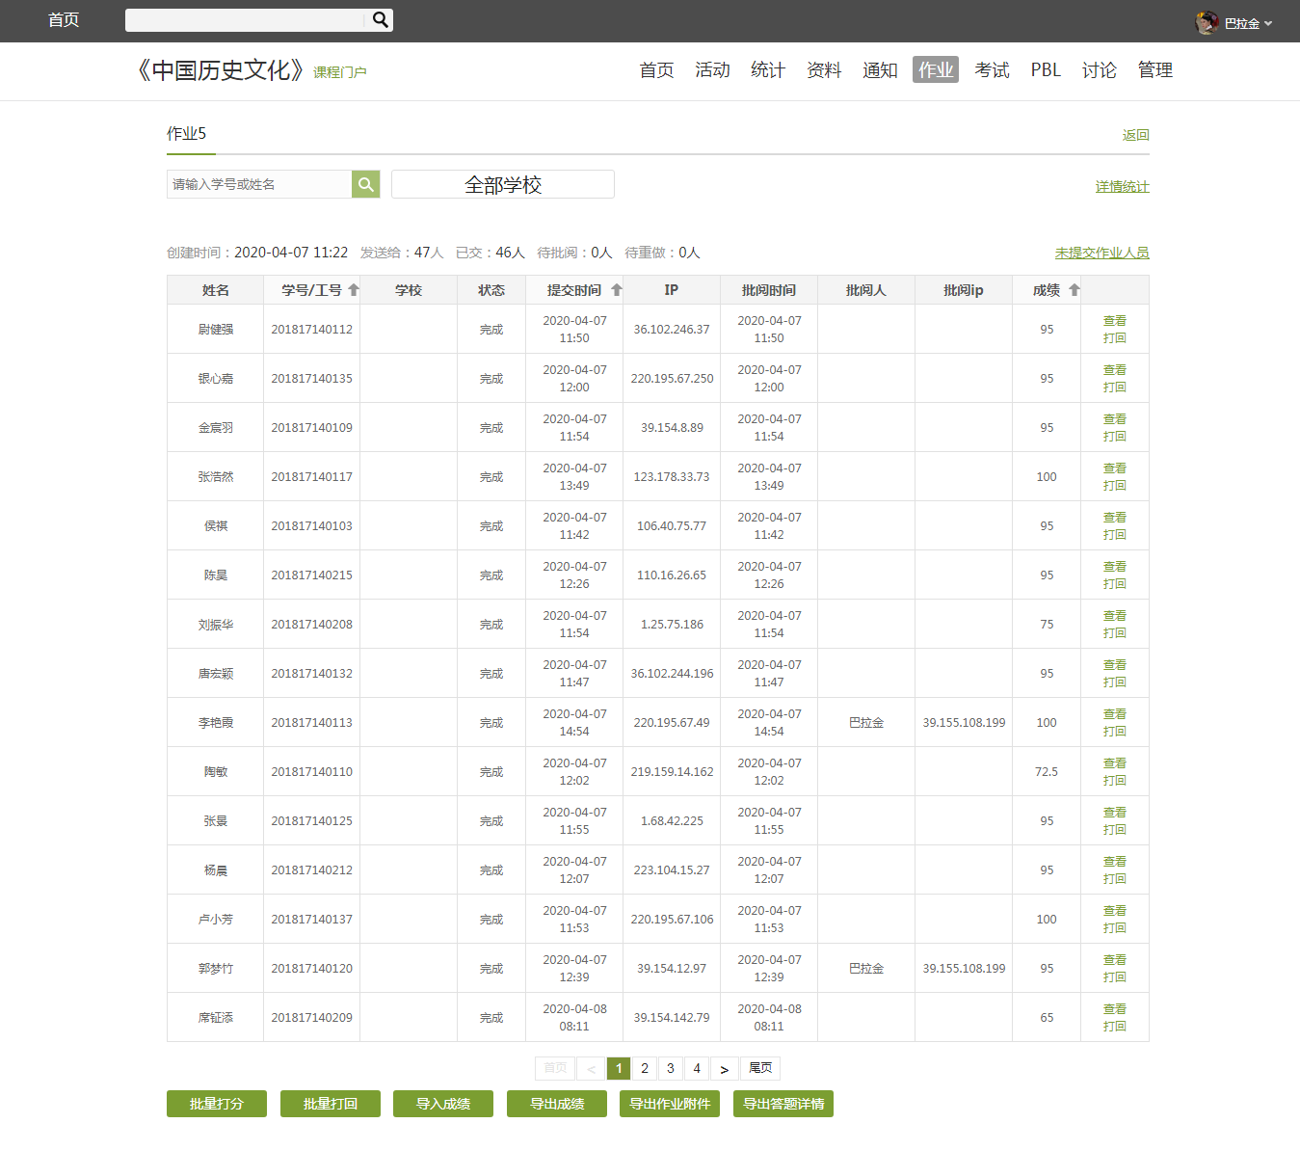Sort by submission time arrow icon
Image resolution: width=1300 pixels, height=1150 pixels.
click(x=617, y=290)
